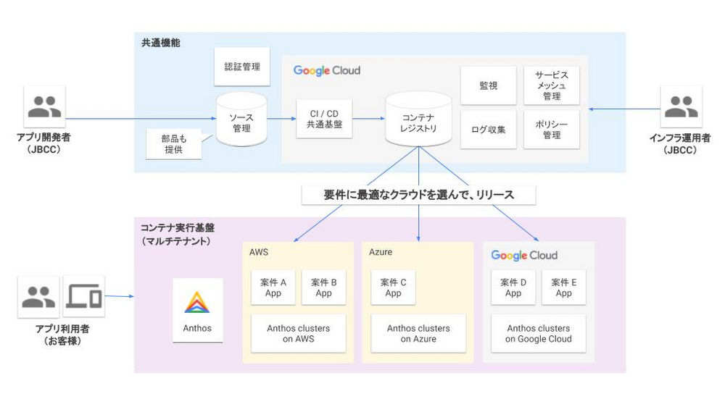Click the devices icon beside アプリ利用者

click(x=83, y=297)
